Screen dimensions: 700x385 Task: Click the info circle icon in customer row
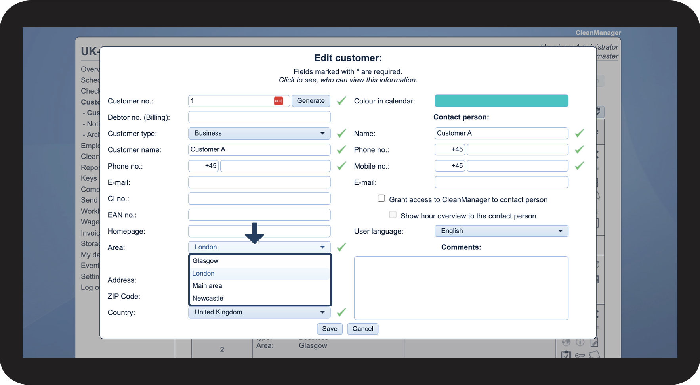[580, 343]
